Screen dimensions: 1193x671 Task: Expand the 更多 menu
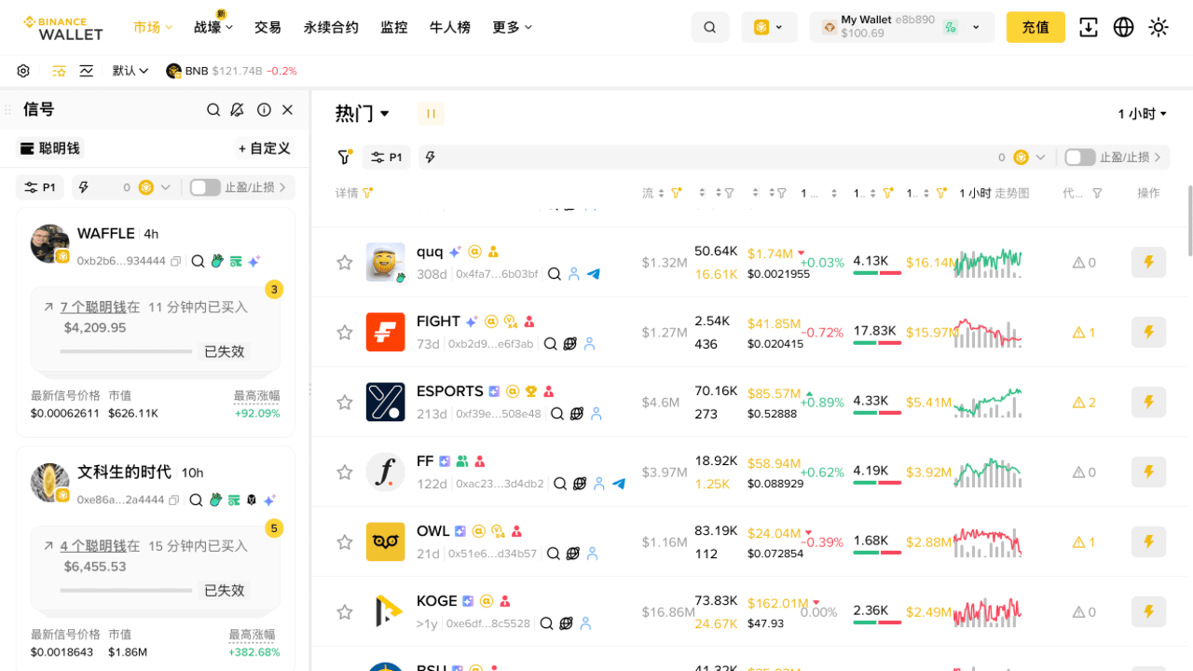tap(512, 27)
